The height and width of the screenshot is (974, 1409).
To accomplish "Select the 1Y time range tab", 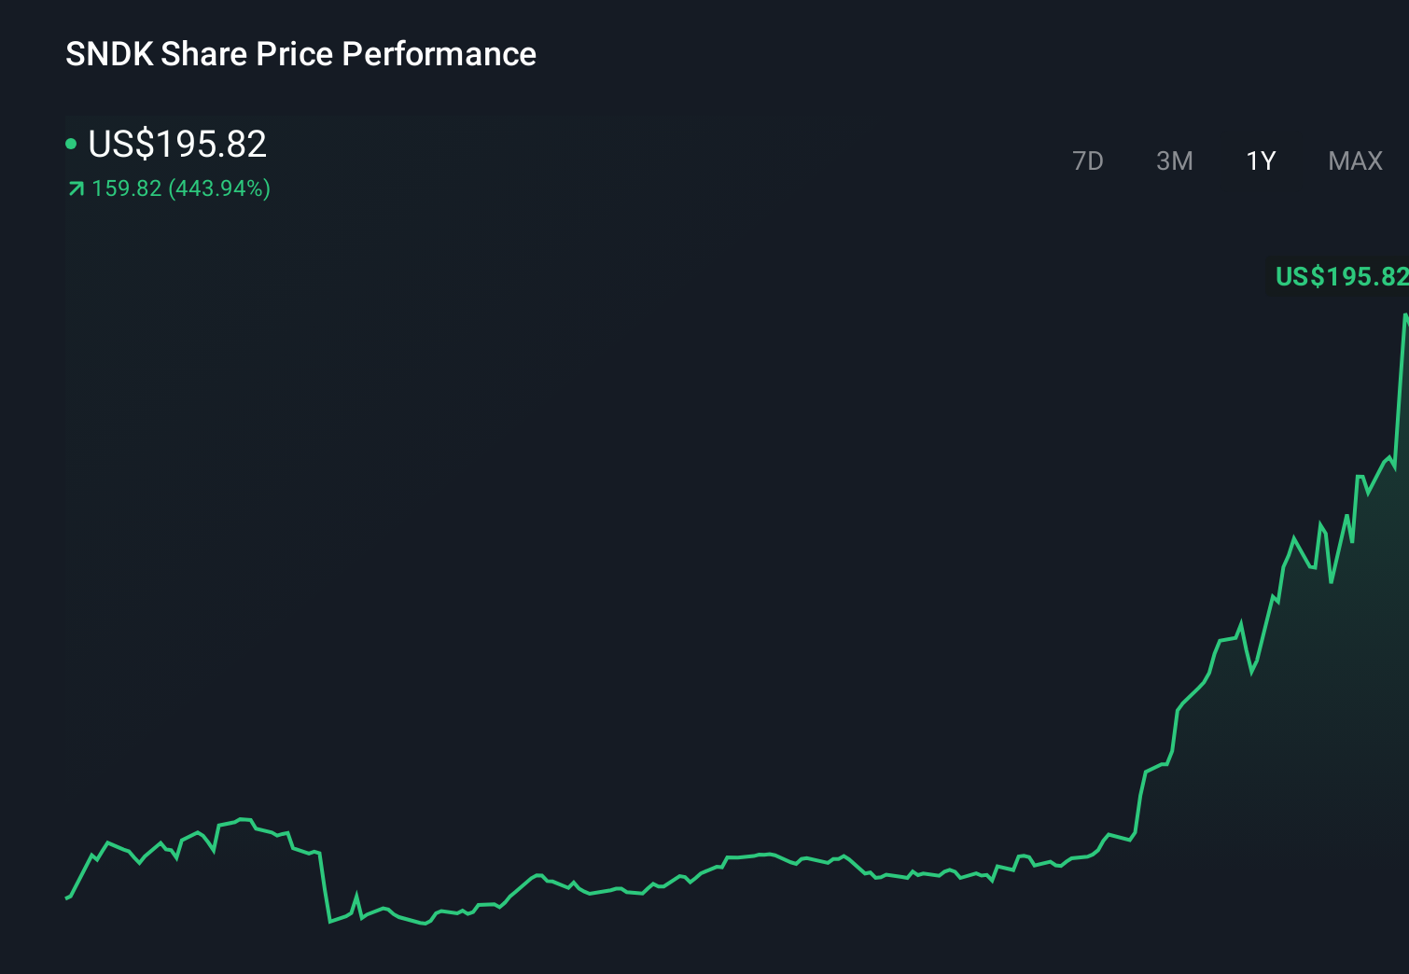I will pos(1260,160).
